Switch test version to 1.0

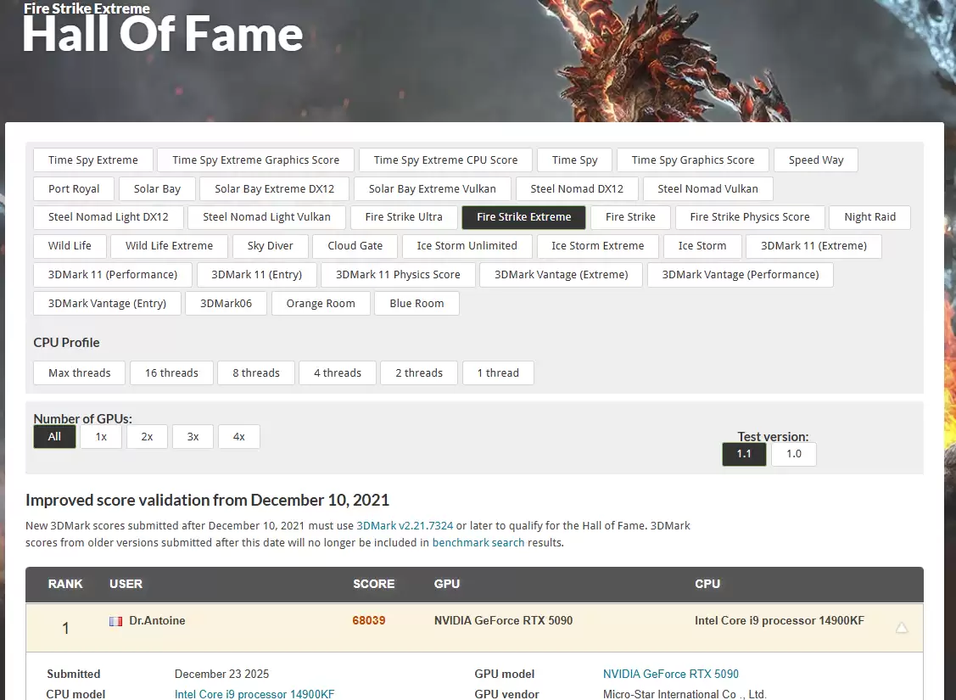pos(793,454)
